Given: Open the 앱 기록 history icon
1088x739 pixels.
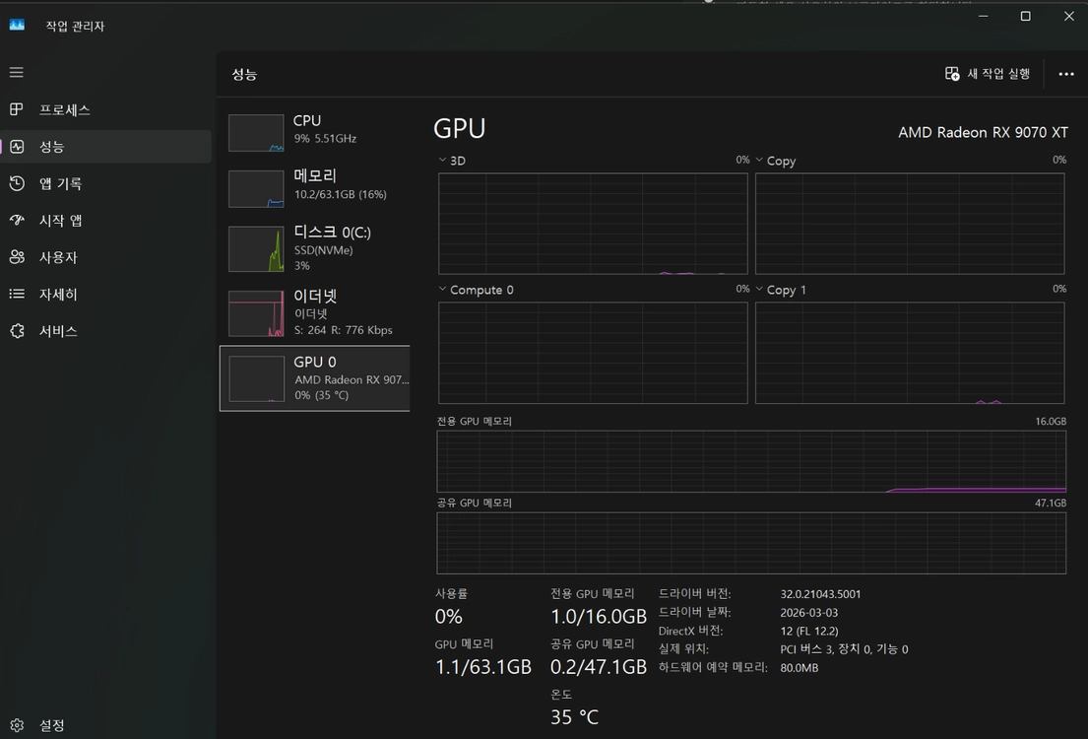Looking at the screenshot, I should coord(17,183).
